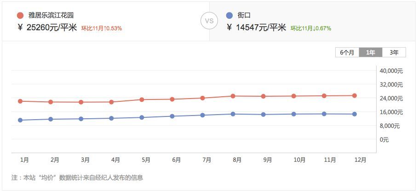Click the blue 街口 legend dot
418x193 pixels.
tap(229, 15)
